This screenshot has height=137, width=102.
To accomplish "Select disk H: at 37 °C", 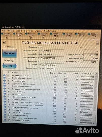I will coord(6,36).
